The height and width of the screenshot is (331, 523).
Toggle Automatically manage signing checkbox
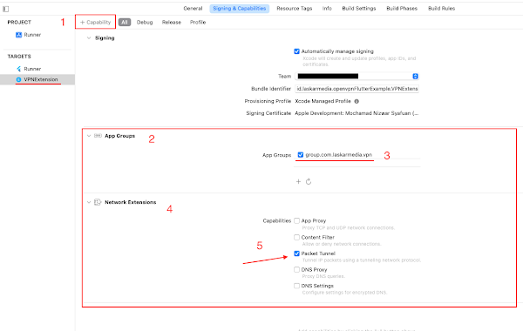click(296, 51)
